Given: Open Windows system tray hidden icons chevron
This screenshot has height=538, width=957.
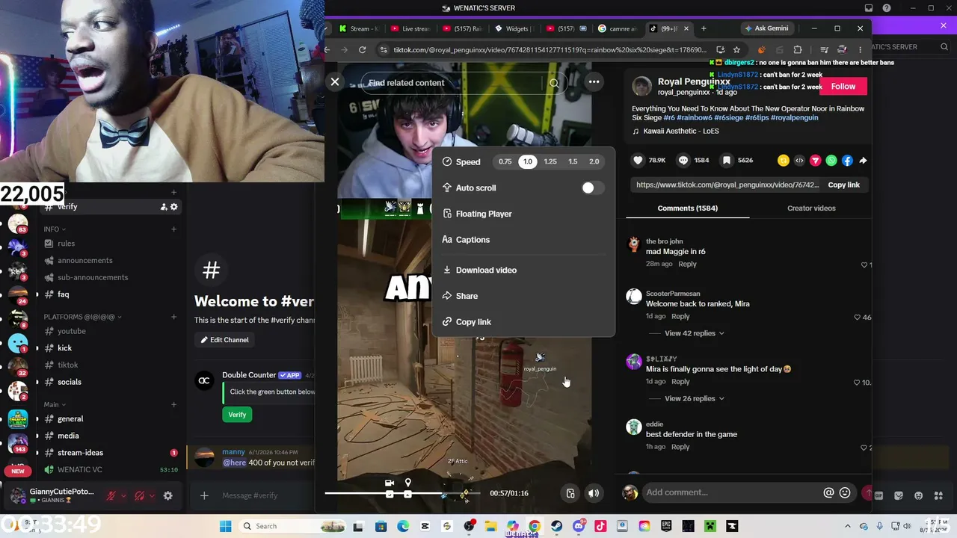Looking at the screenshot, I should point(847,526).
